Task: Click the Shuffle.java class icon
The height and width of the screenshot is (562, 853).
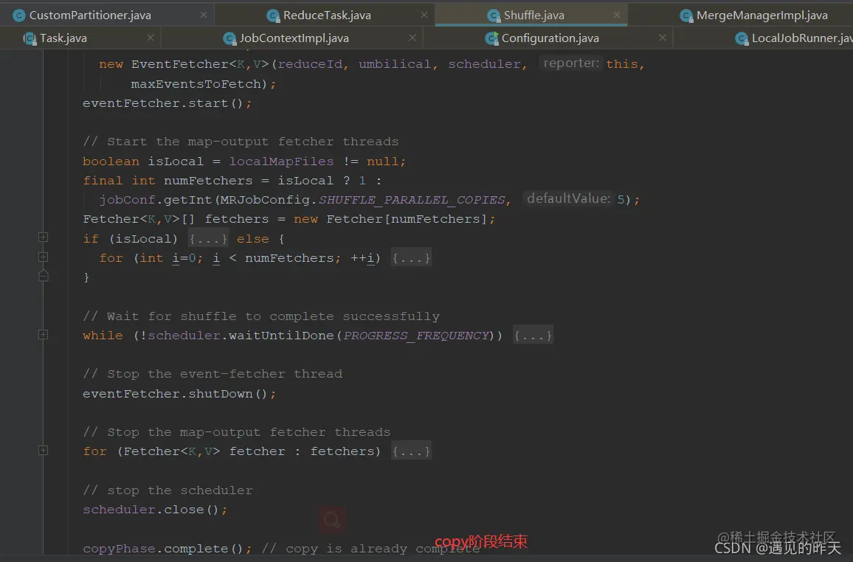Action: [x=494, y=15]
